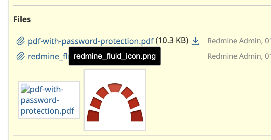Open the partially hidden redmine_flu… file link
This screenshot has height=140, width=271.
[48, 56]
